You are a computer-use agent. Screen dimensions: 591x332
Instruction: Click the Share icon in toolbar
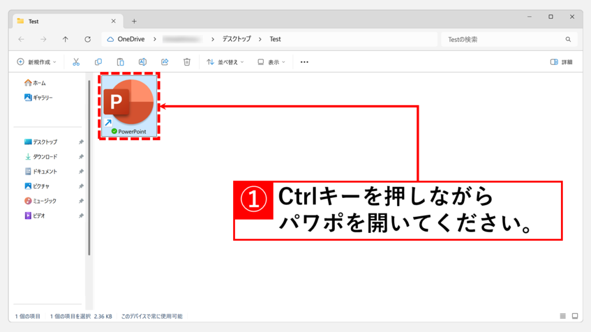click(x=164, y=62)
